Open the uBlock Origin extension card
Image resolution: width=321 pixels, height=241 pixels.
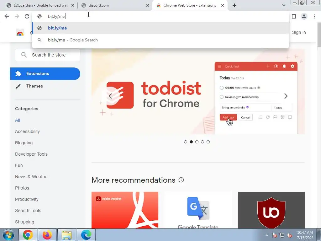point(271,210)
